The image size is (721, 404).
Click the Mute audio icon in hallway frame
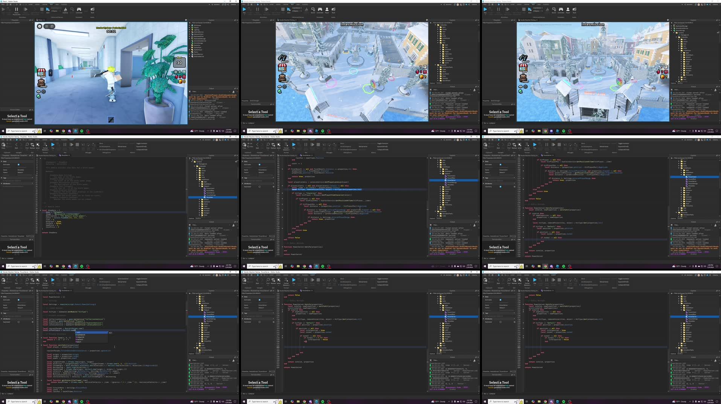[93, 9]
